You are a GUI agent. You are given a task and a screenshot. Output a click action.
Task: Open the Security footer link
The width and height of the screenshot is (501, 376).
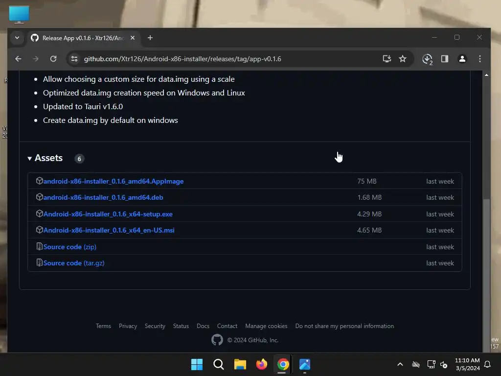point(155,326)
